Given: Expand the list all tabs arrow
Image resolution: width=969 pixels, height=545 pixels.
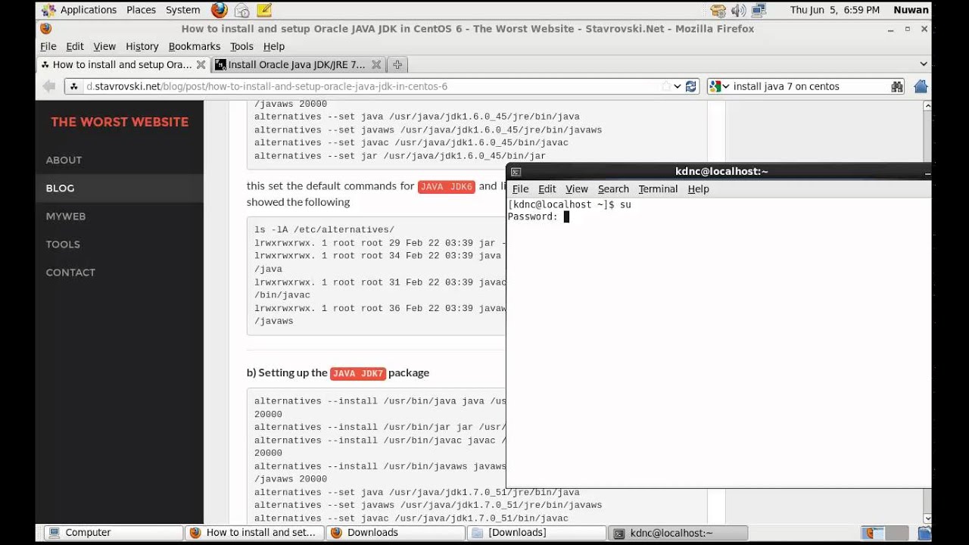Looking at the screenshot, I should [924, 64].
